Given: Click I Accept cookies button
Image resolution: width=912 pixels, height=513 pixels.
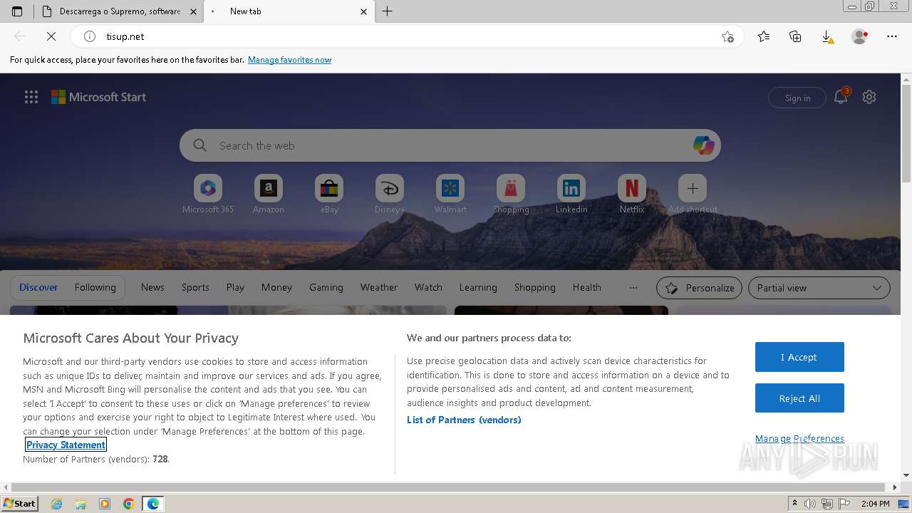Looking at the screenshot, I should click(799, 357).
